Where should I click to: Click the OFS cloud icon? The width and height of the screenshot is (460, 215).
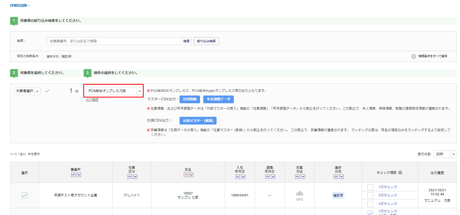point(299,193)
